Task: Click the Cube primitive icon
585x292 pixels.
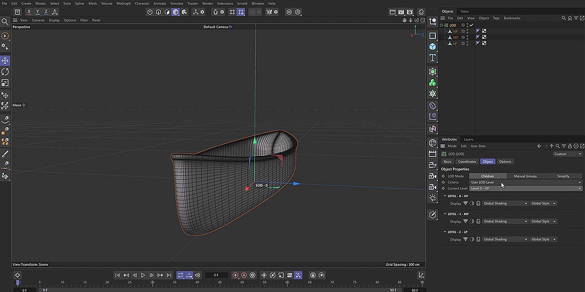Action: click(x=432, y=47)
